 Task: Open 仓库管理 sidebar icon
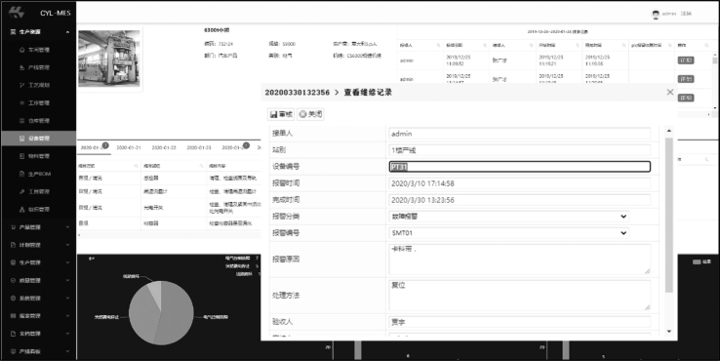pyautogui.click(x=21, y=120)
